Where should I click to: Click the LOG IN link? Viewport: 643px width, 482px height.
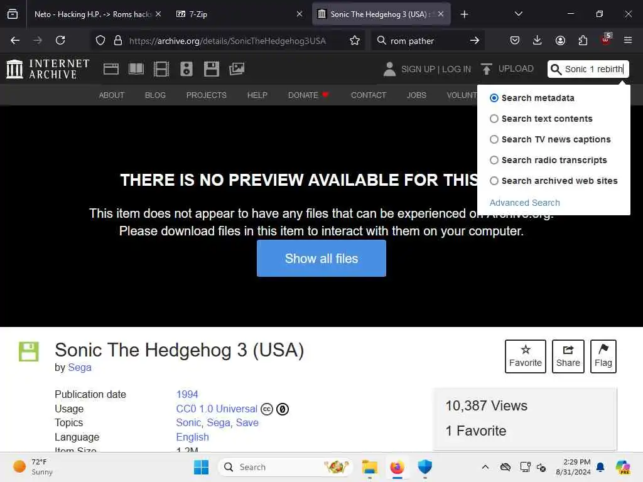pos(457,69)
